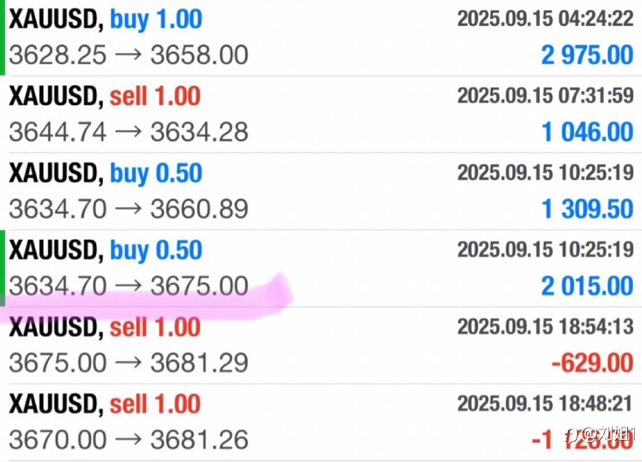Select the price line 3675.00 → 3681.29

pos(129,363)
